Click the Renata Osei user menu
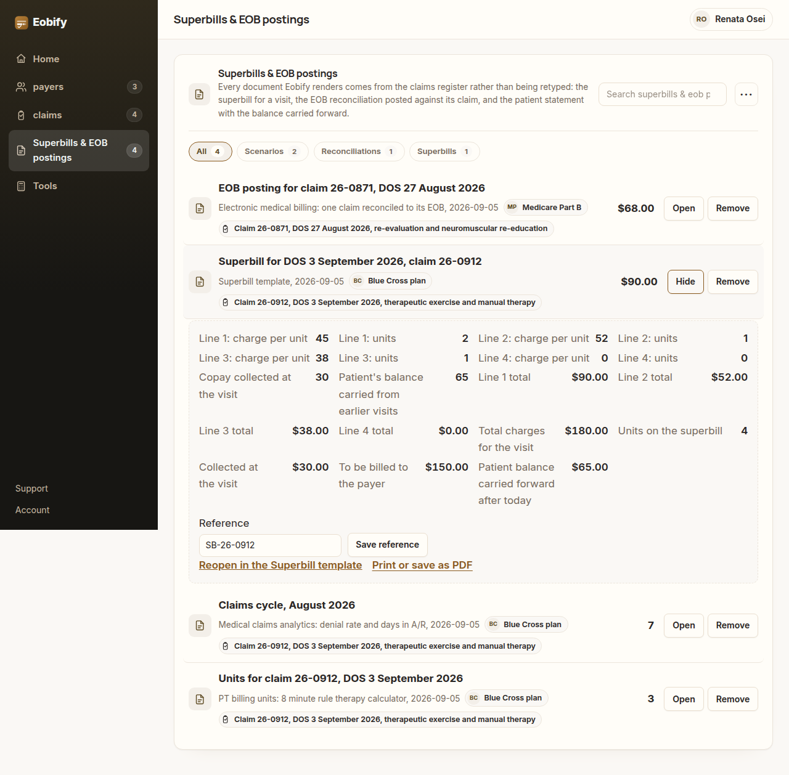Screen dimensions: 789x775 pyautogui.click(x=731, y=19)
